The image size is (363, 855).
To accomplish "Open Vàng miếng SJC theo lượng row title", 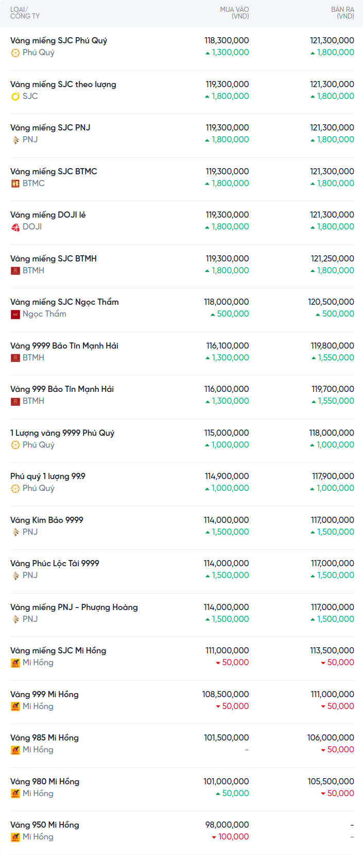I will [63, 85].
